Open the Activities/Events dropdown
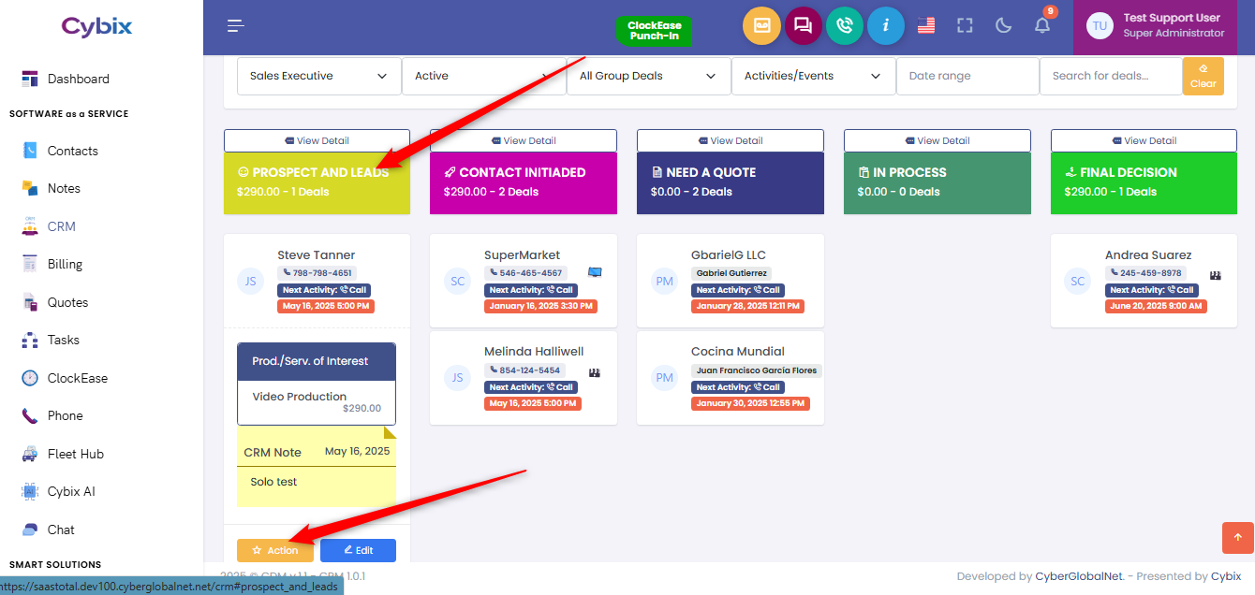1255x595 pixels. pos(813,76)
